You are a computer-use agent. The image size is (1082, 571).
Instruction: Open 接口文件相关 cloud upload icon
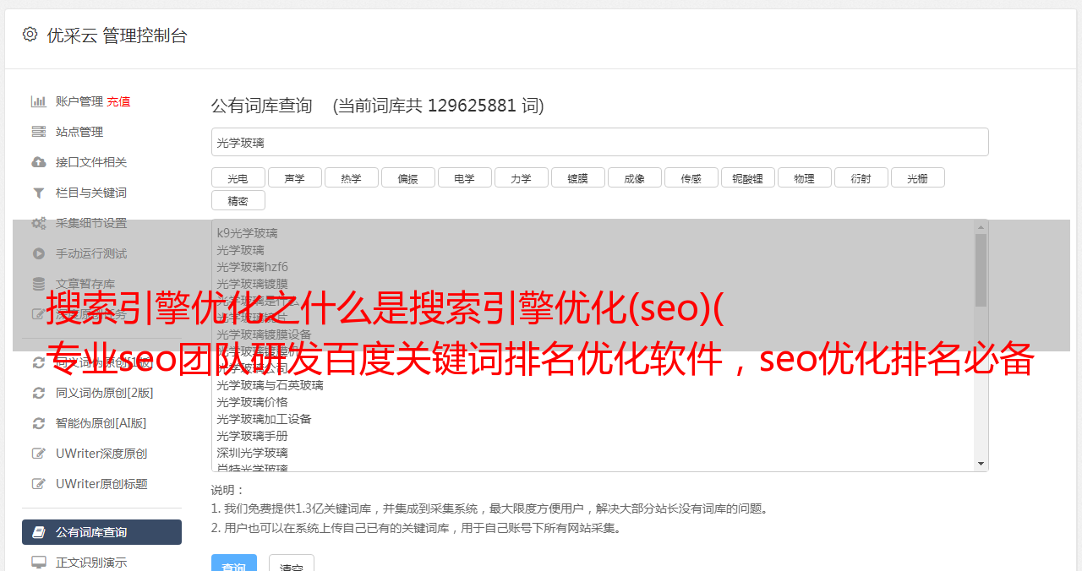click(x=38, y=162)
